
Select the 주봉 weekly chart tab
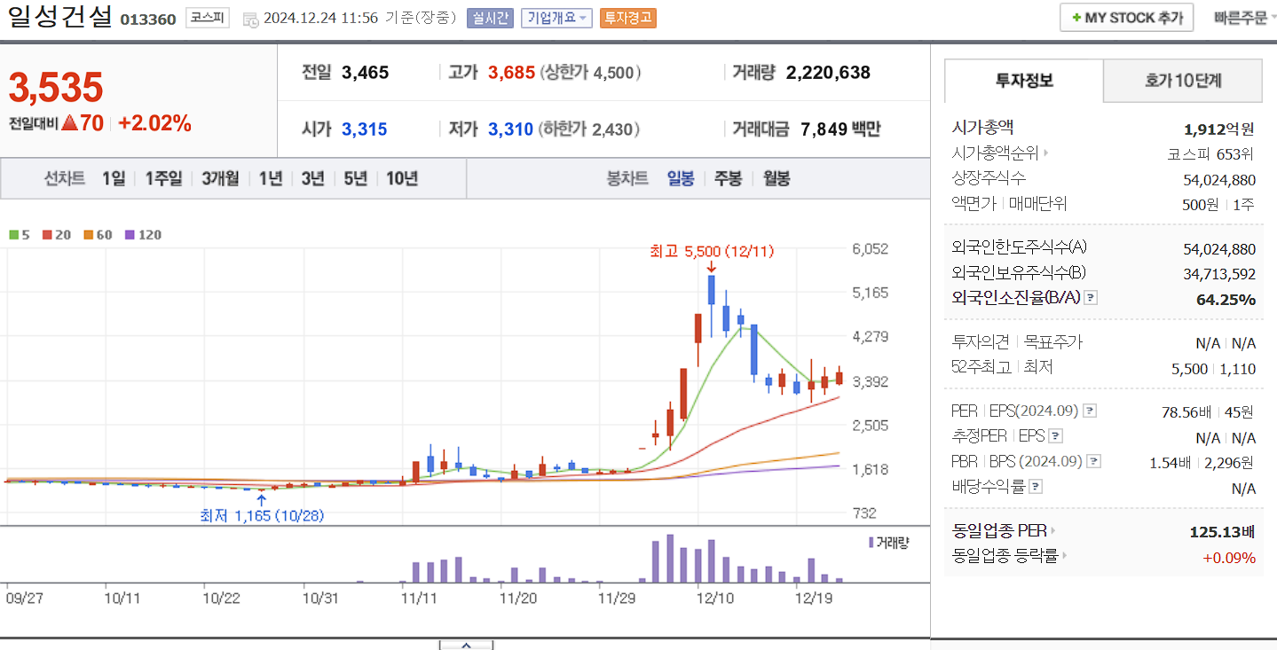click(728, 178)
